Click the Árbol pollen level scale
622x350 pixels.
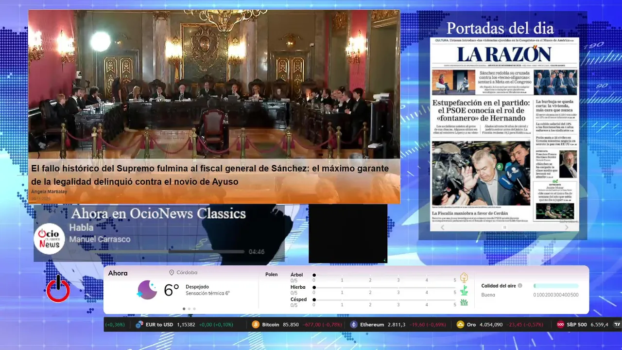point(385,276)
